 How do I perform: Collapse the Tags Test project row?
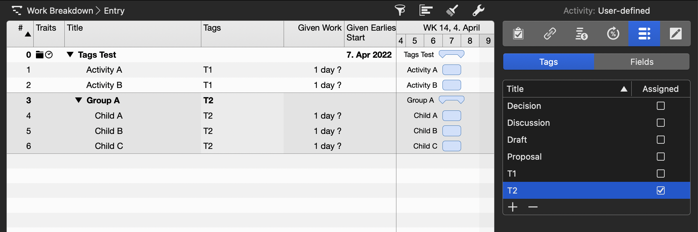(x=70, y=54)
